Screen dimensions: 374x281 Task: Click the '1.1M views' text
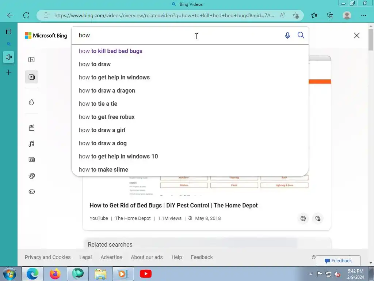(169, 218)
